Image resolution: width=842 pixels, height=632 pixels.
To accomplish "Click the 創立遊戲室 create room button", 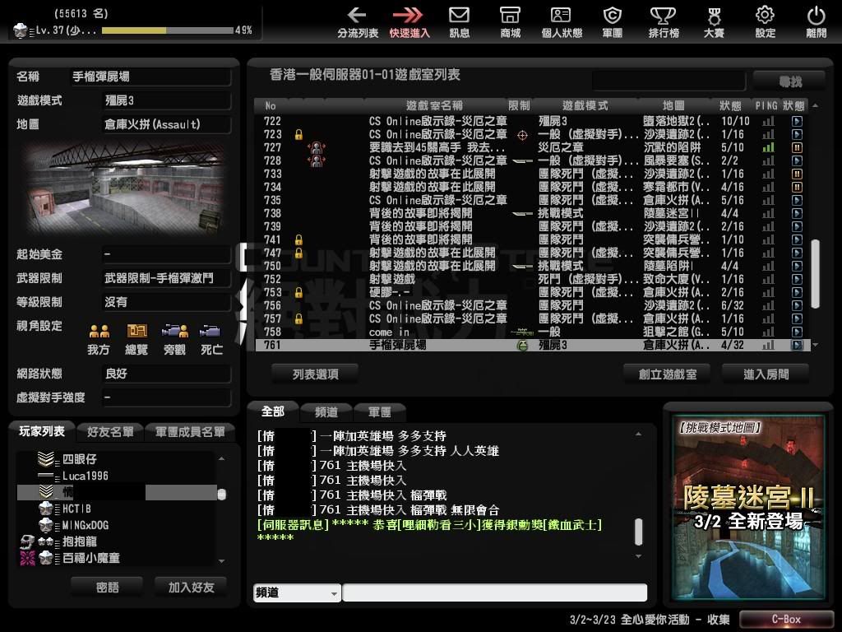I will [668, 374].
